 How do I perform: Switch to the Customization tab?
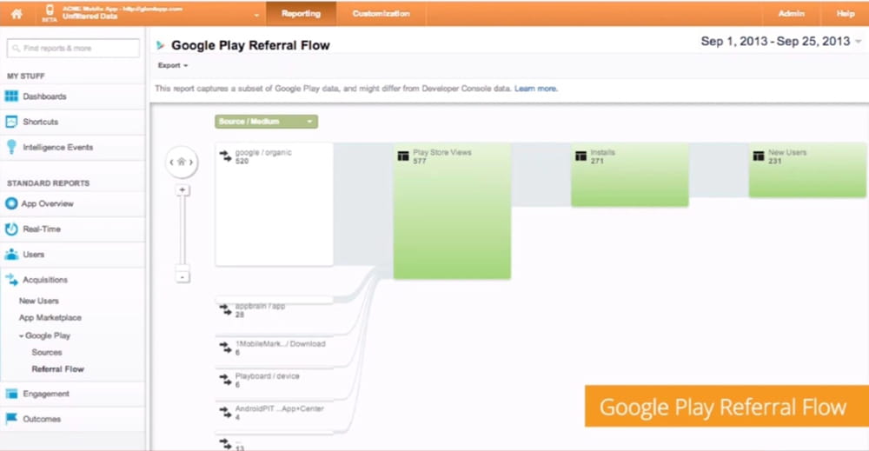381,13
